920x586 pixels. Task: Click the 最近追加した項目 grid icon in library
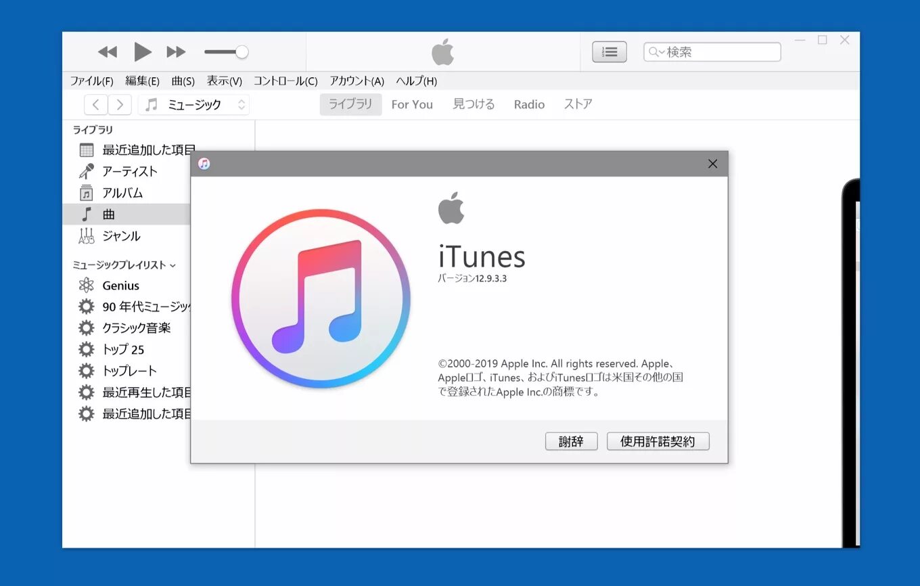(x=87, y=150)
